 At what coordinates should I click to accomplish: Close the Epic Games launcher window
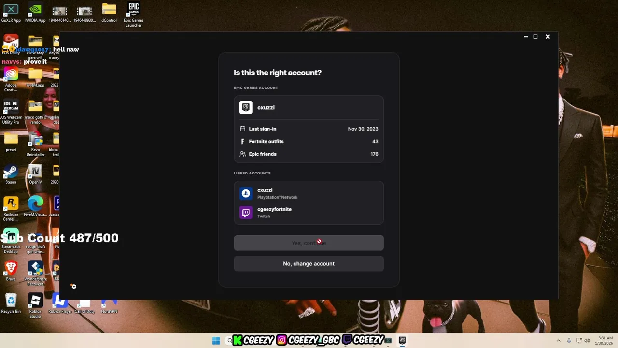click(548, 37)
